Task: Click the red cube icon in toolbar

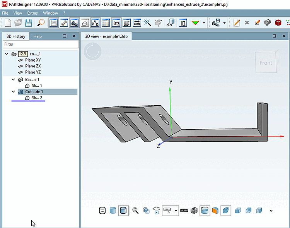Action: coord(278,23)
